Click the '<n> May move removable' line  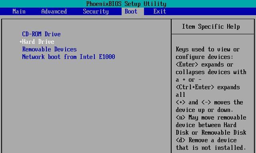[x=211, y=118]
